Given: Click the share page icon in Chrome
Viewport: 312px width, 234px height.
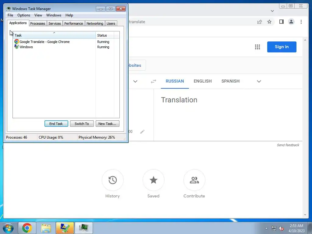Looking at the screenshot, I should click(x=260, y=22).
